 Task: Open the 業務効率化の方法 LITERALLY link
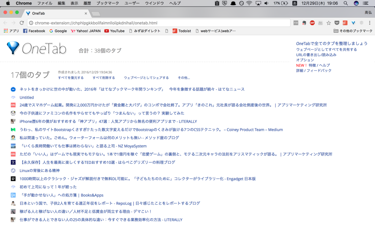[x=101, y=220]
